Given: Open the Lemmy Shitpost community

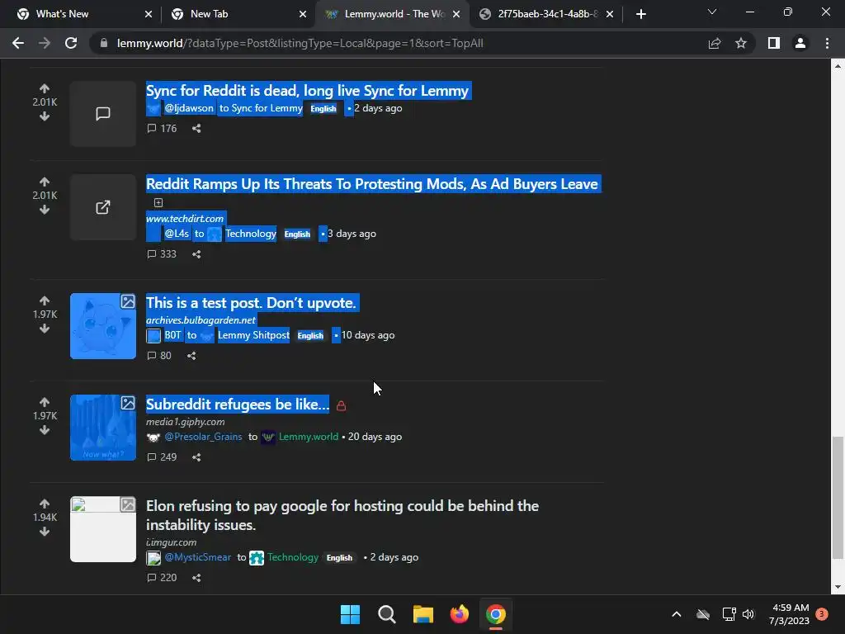Looking at the screenshot, I should pyautogui.click(x=253, y=335).
